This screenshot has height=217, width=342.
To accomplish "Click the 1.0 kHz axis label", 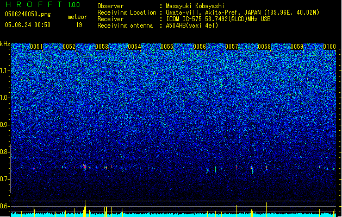I will [x=5, y=98].
